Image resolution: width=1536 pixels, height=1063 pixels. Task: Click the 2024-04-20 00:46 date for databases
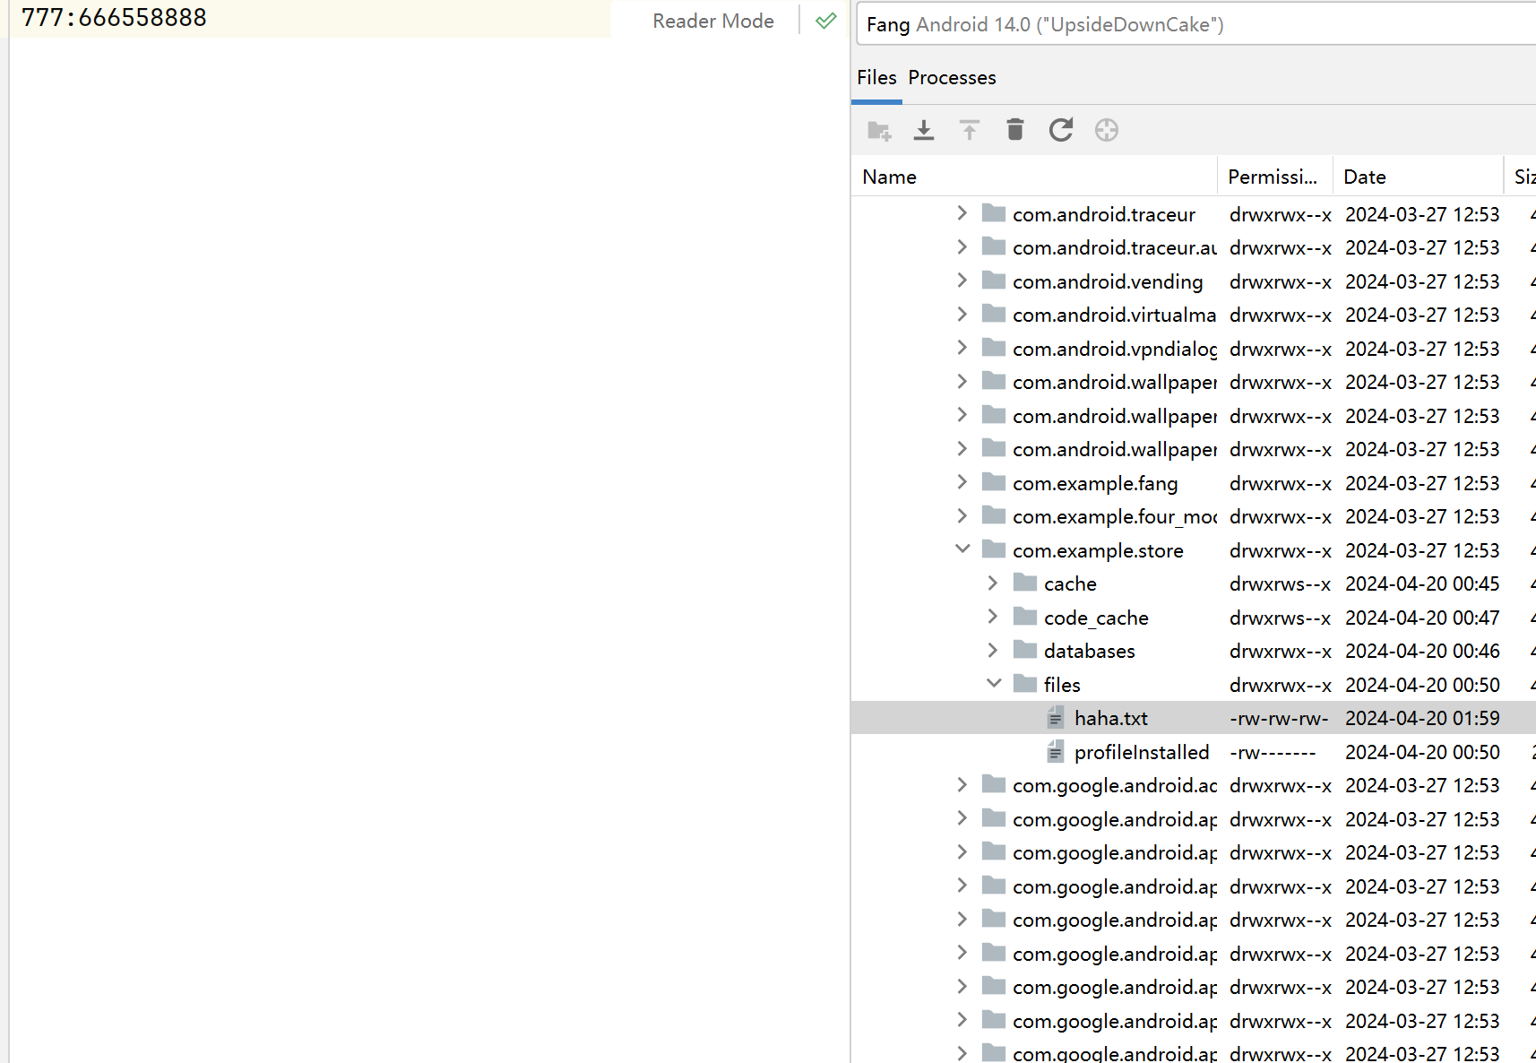(x=1422, y=651)
